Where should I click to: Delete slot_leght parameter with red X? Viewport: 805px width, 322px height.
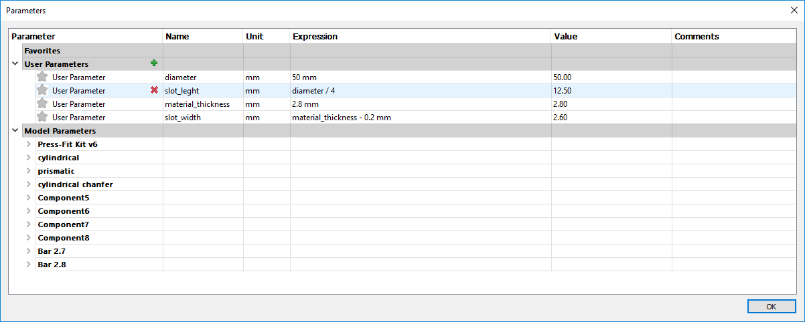[154, 90]
